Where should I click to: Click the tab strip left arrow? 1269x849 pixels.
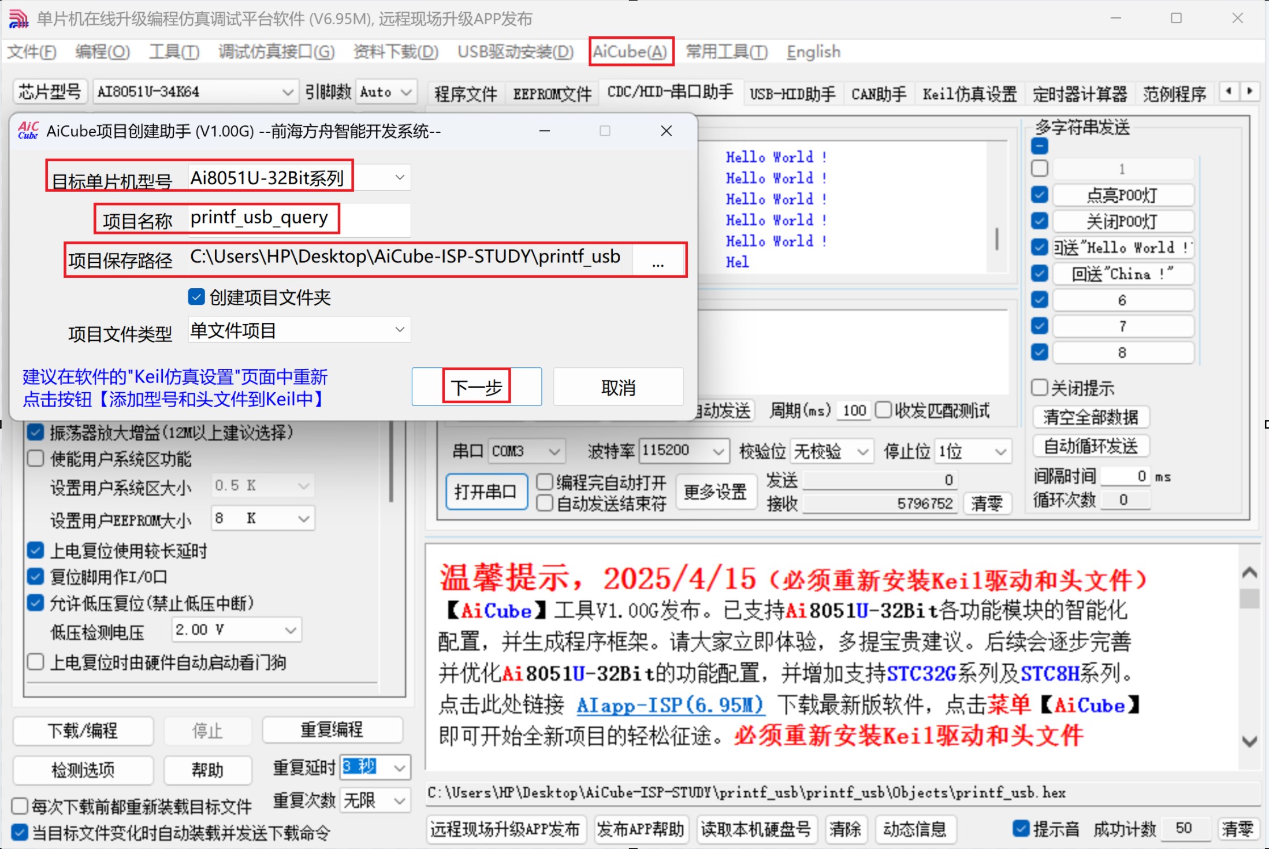pos(1229,91)
